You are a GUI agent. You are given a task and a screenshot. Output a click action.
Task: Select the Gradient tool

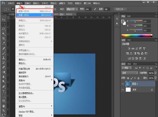[4, 72]
